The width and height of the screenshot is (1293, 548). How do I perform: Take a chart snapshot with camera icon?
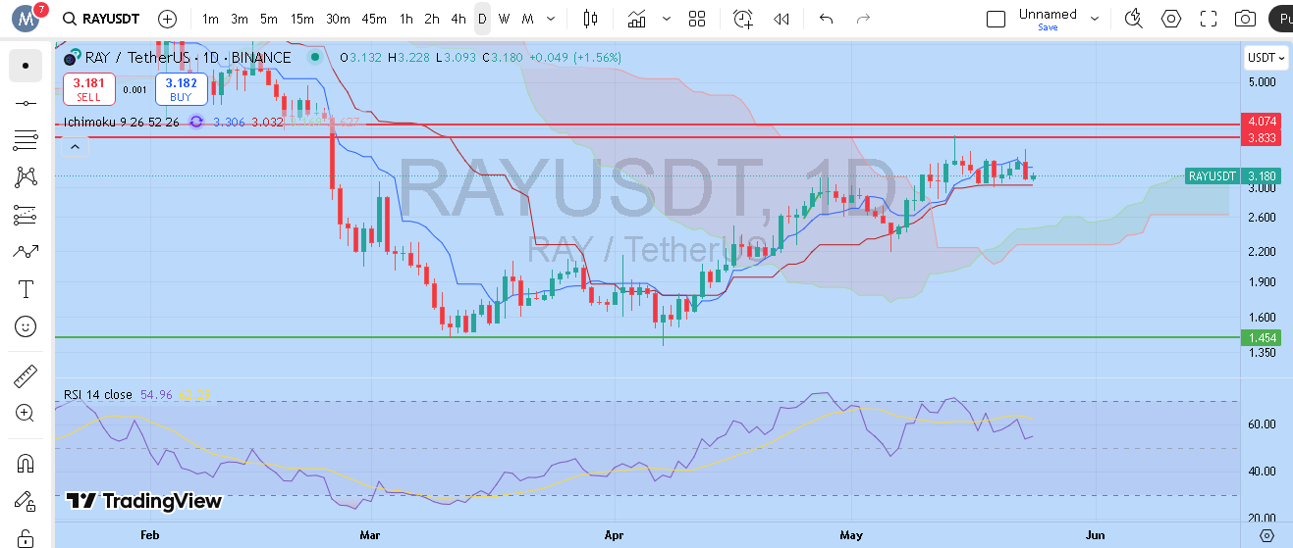point(1245,19)
